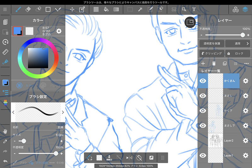Select the Magic Wand tool
Image resolution: width=252 pixels, height=168 pixels.
point(140,9)
